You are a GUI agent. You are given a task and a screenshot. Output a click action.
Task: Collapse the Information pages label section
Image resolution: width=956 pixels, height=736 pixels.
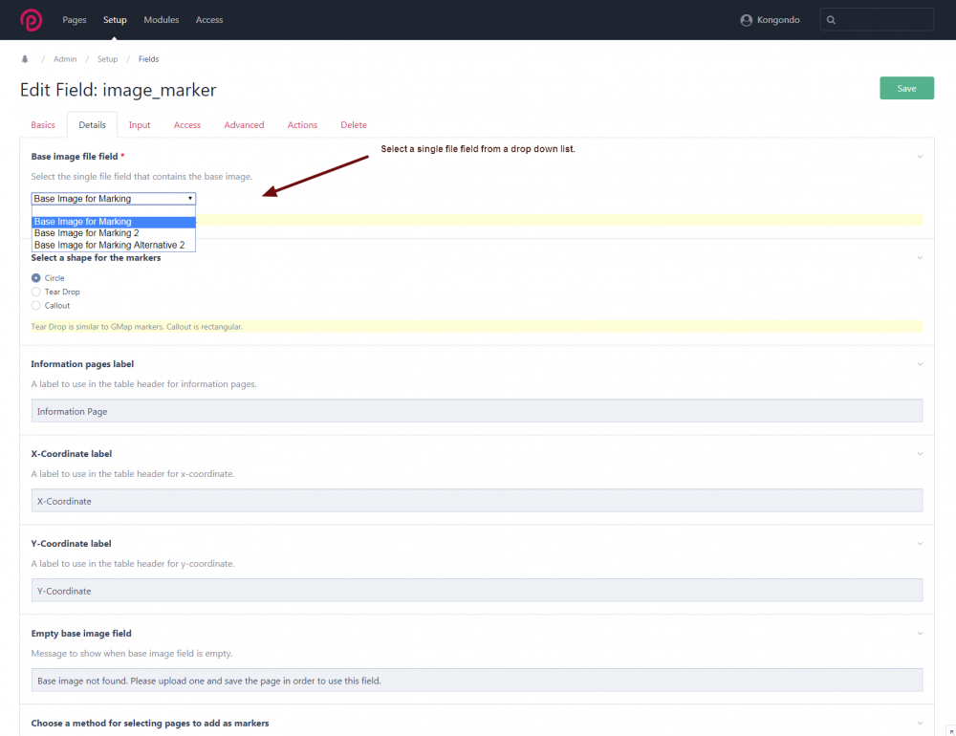click(x=920, y=364)
